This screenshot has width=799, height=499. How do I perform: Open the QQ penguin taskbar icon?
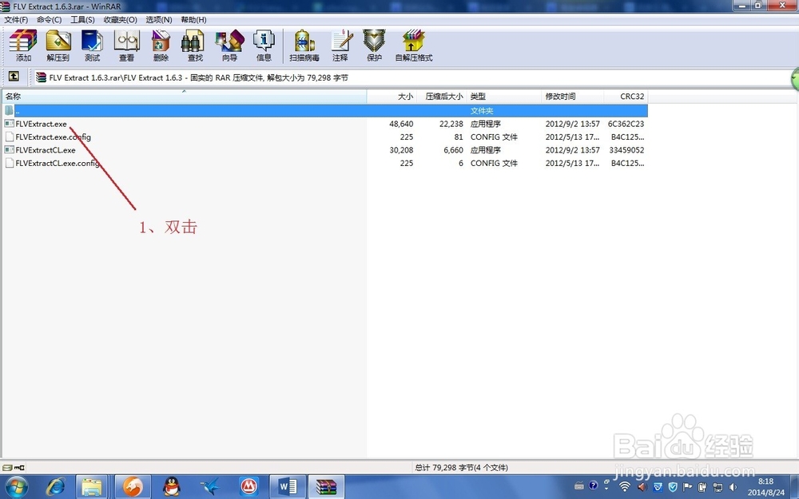click(172, 487)
